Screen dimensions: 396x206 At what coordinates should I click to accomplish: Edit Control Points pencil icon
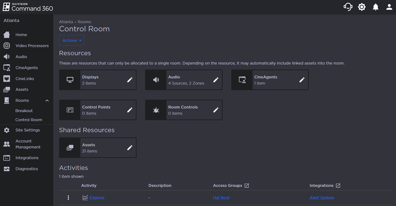[x=129, y=110]
